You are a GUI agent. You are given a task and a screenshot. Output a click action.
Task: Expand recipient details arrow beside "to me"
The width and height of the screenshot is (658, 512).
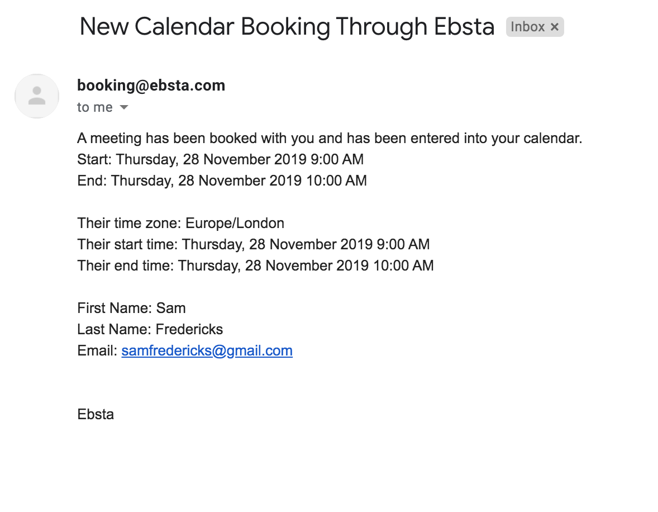[x=124, y=107]
